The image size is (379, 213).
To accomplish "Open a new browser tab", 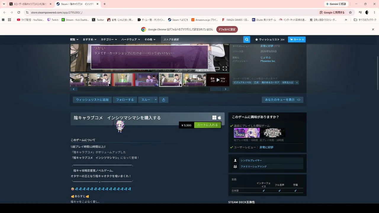I will coord(105,4).
